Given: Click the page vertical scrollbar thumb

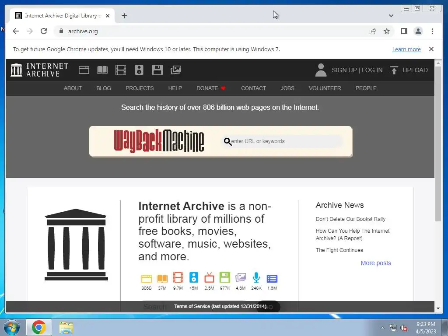Looking at the screenshot, I should pyautogui.click(x=438, y=143).
